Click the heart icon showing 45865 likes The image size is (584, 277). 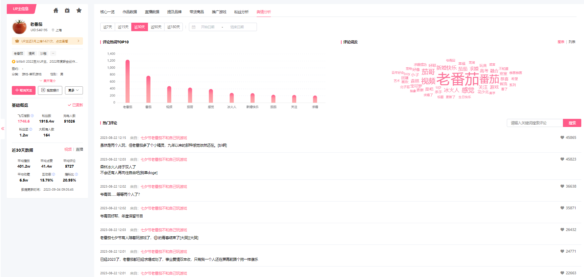[x=562, y=137]
